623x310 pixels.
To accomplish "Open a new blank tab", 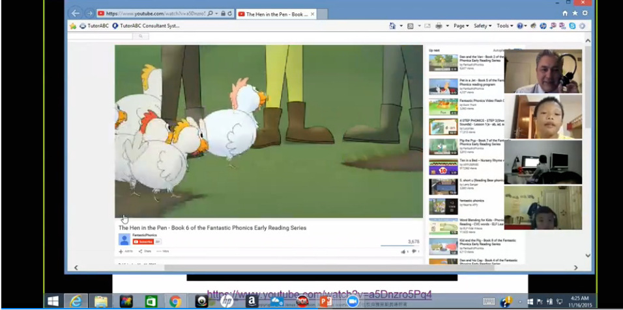I will 322,14.
